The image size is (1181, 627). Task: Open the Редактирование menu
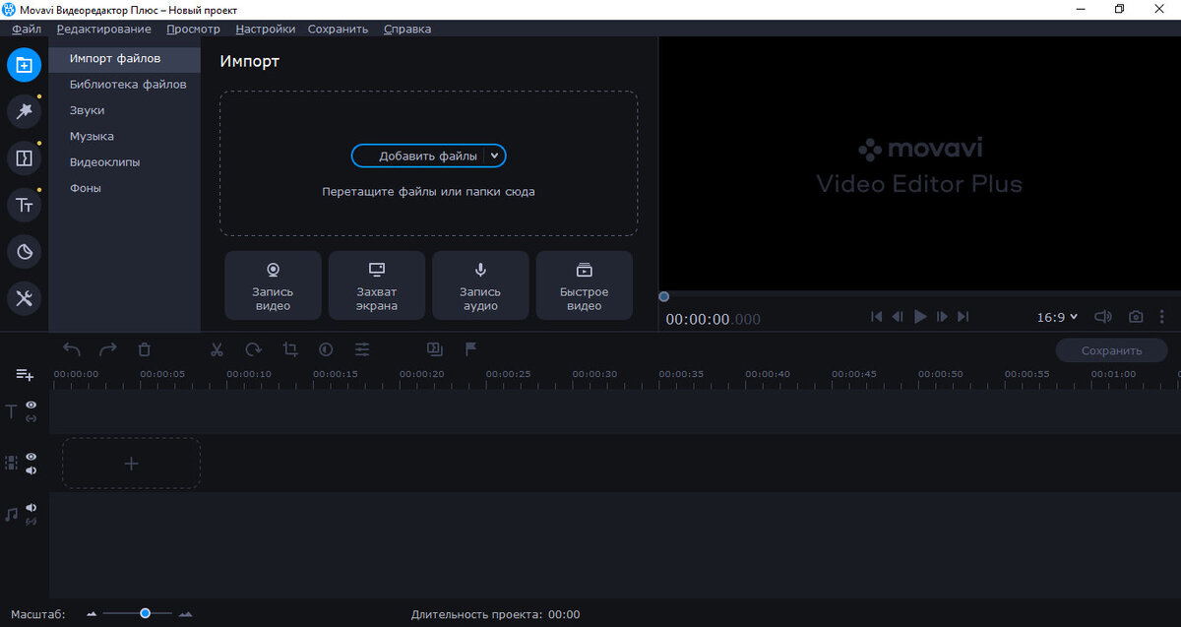point(104,29)
